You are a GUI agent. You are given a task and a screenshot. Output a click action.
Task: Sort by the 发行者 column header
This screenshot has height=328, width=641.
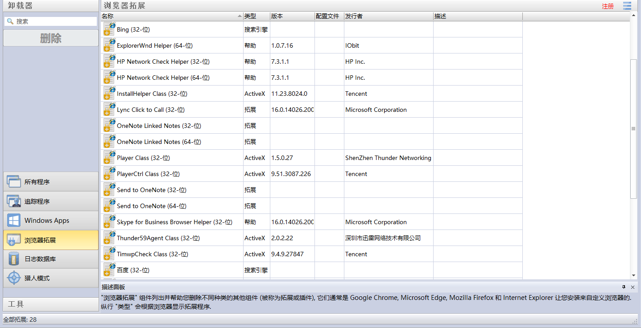click(x=389, y=16)
